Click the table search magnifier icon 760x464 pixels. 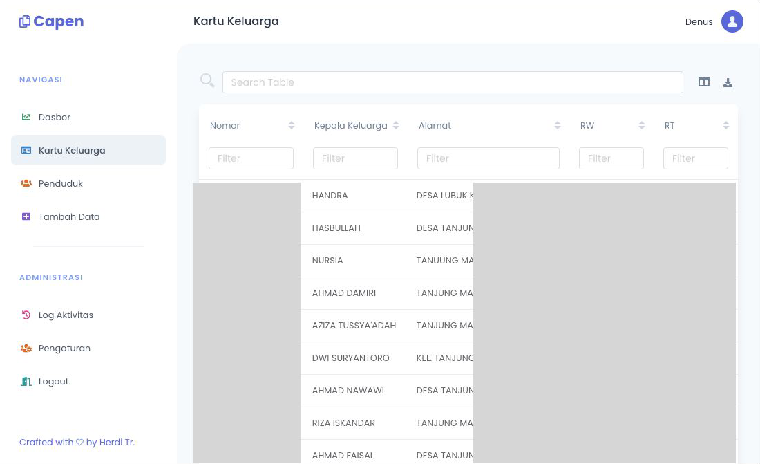tap(207, 81)
